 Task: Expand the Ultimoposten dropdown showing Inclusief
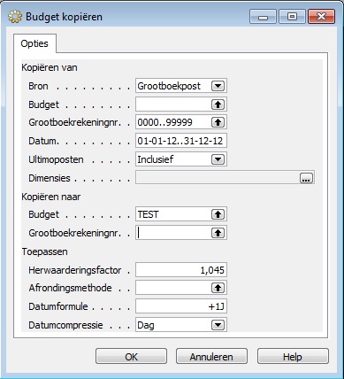click(218, 159)
